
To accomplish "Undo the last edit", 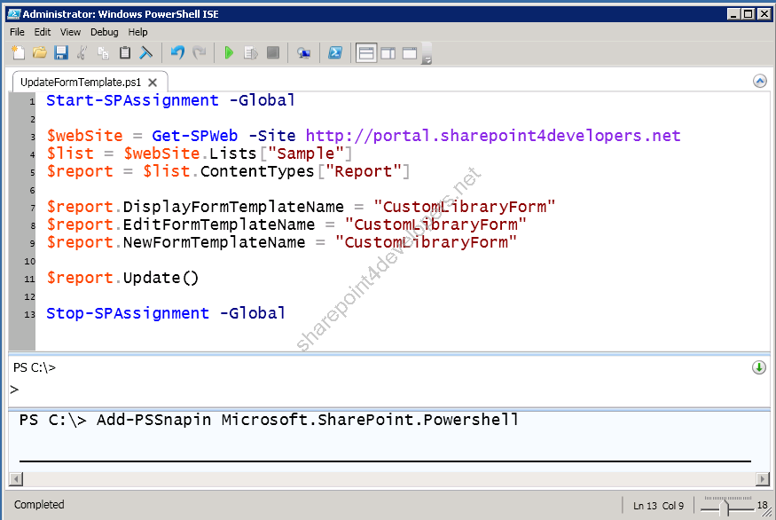I will [x=177, y=52].
